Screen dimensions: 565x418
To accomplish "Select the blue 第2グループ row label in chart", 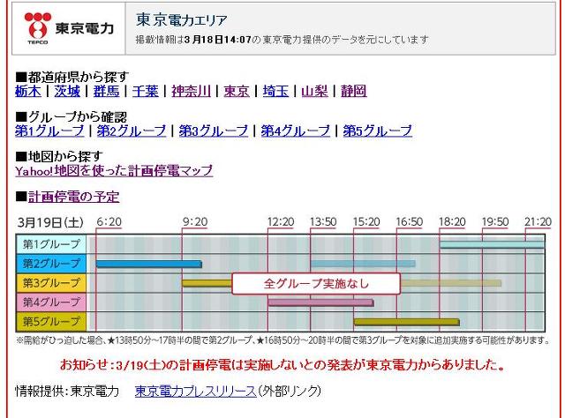I will pyautogui.click(x=51, y=264).
